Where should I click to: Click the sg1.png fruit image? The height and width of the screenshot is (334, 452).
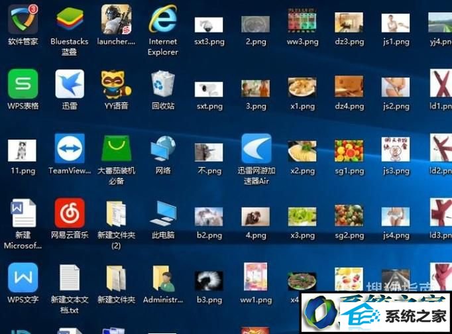349,150
